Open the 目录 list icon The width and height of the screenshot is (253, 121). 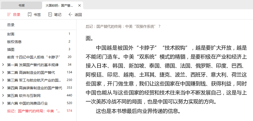pos(9,15)
